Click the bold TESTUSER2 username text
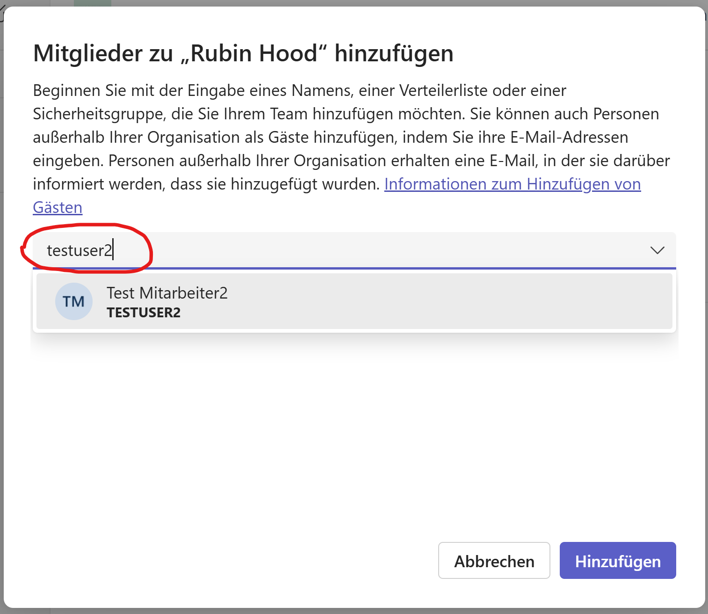The height and width of the screenshot is (614, 708). (x=144, y=313)
